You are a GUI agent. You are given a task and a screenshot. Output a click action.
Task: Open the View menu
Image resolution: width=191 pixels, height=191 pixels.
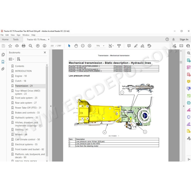click(13, 35)
